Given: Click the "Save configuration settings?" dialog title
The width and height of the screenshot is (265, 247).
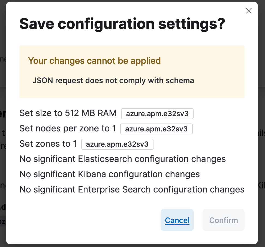Looking at the screenshot, I should pyautogui.click(x=122, y=24).
